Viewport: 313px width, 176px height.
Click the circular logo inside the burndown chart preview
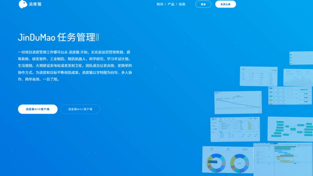[x=215, y=93]
